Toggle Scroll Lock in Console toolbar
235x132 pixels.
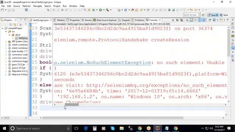point(191,20)
